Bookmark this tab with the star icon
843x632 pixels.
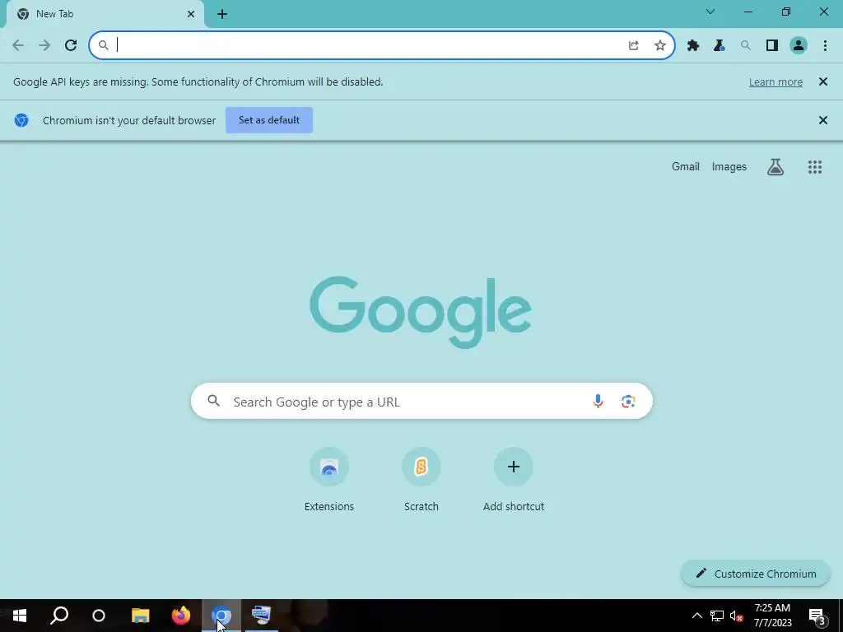tap(660, 46)
